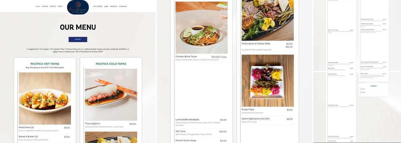View the Chicken Birria Tacos image
The width and height of the screenshot is (401, 143).
(x=202, y=28)
